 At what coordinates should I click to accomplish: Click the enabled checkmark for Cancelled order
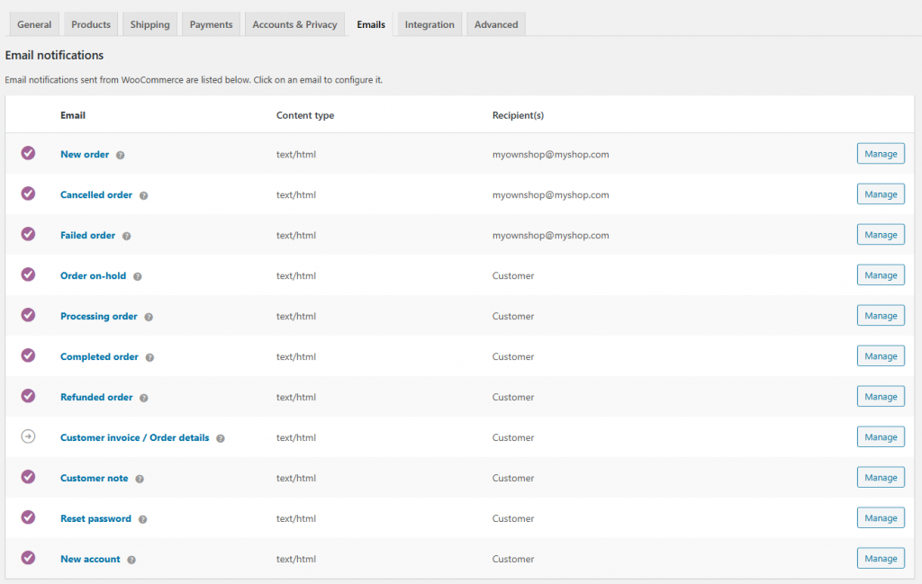pyautogui.click(x=28, y=193)
